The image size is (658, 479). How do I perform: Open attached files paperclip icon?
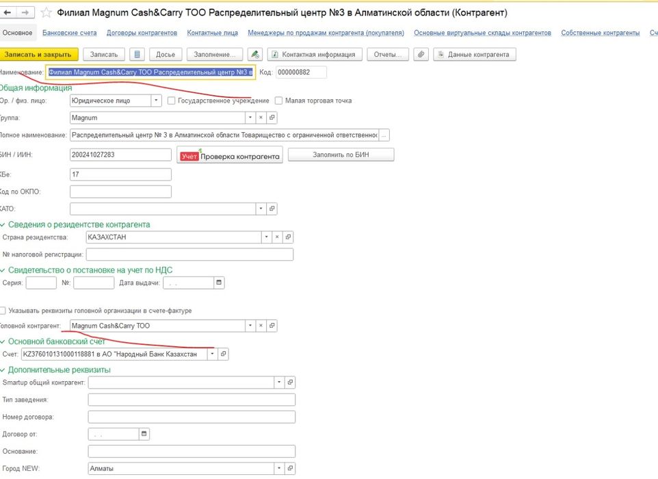tap(421, 54)
